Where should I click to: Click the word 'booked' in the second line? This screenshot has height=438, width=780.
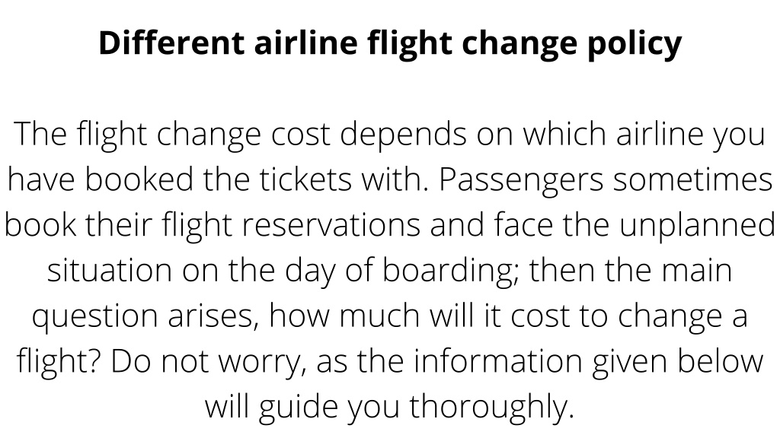click(139, 179)
